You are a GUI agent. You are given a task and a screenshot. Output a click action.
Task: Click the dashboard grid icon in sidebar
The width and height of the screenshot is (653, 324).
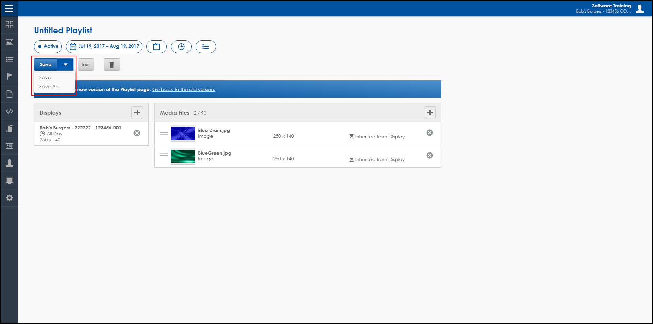pyautogui.click(x=10, y=25)
